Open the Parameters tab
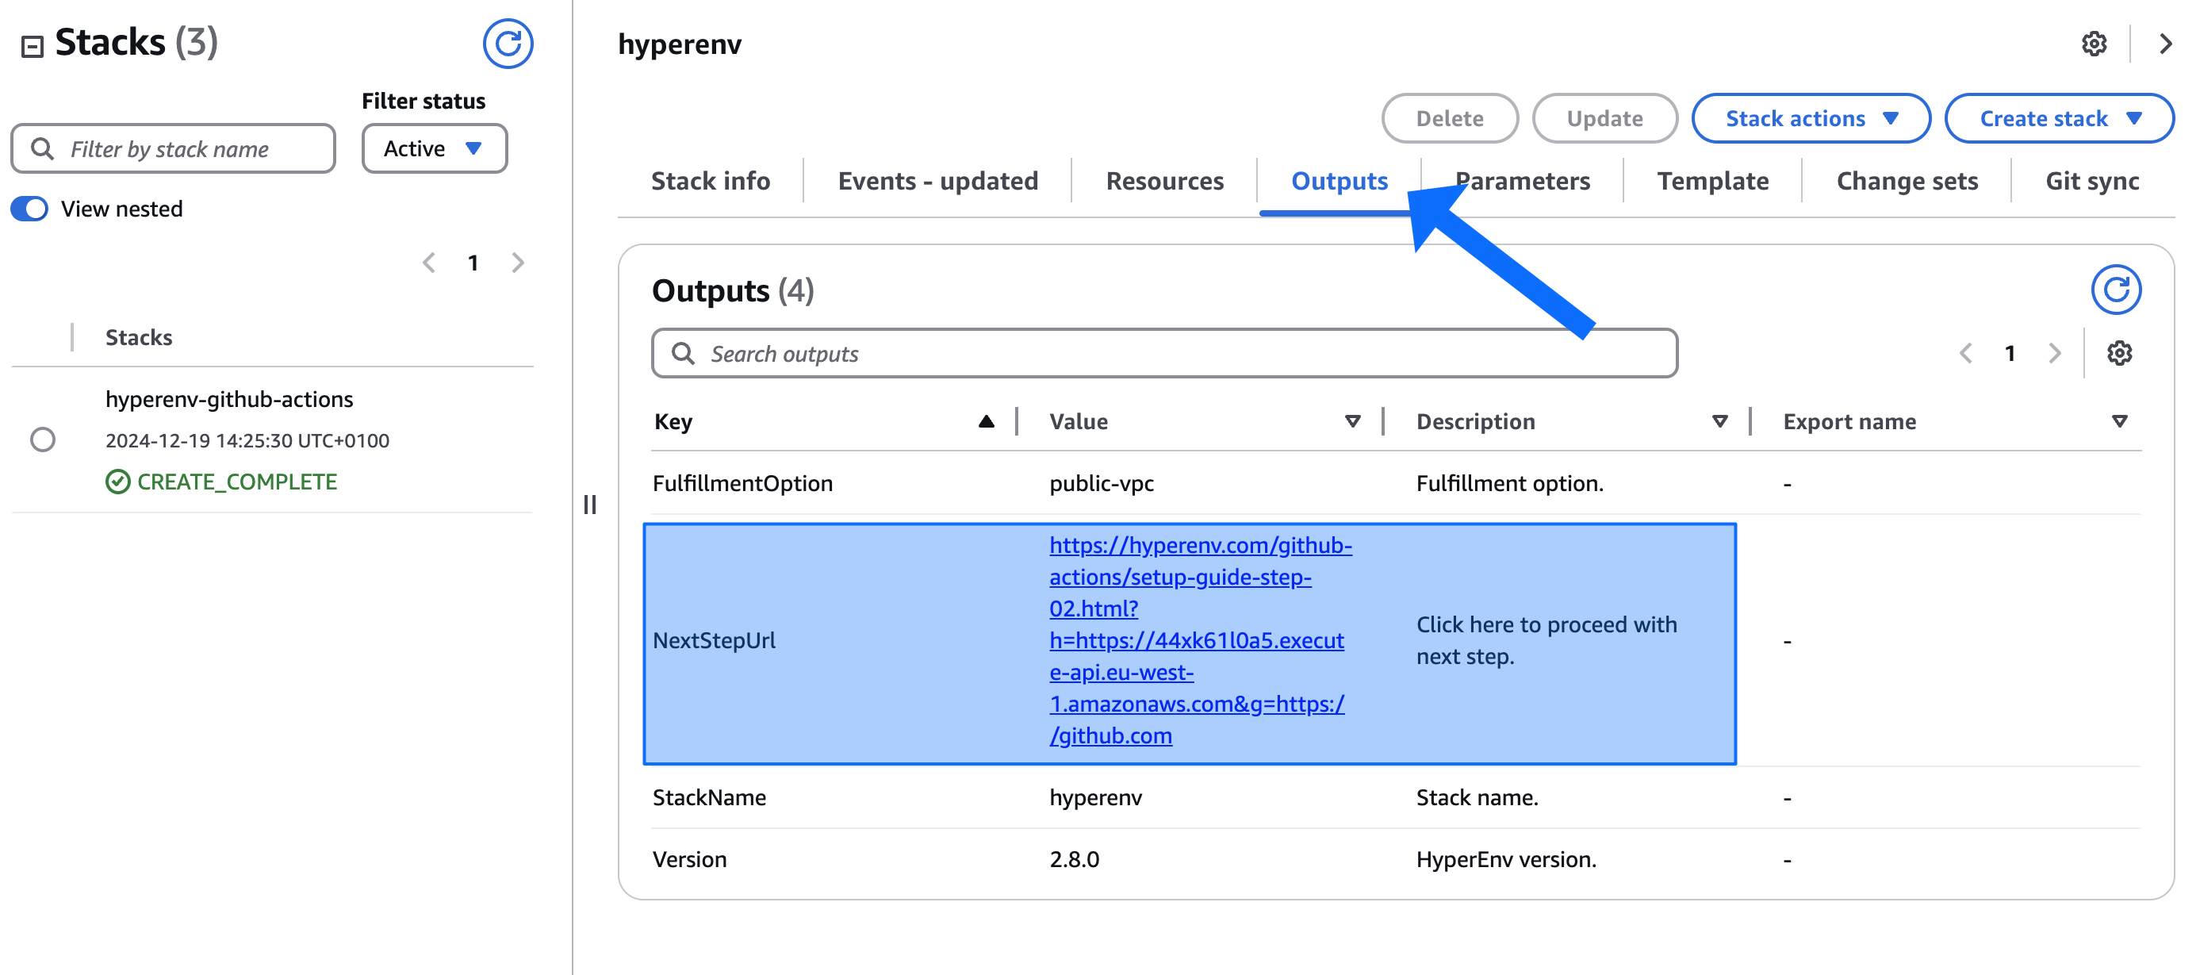The width and height of the screenshot is (2200, 975). [x=1522, y=181]
